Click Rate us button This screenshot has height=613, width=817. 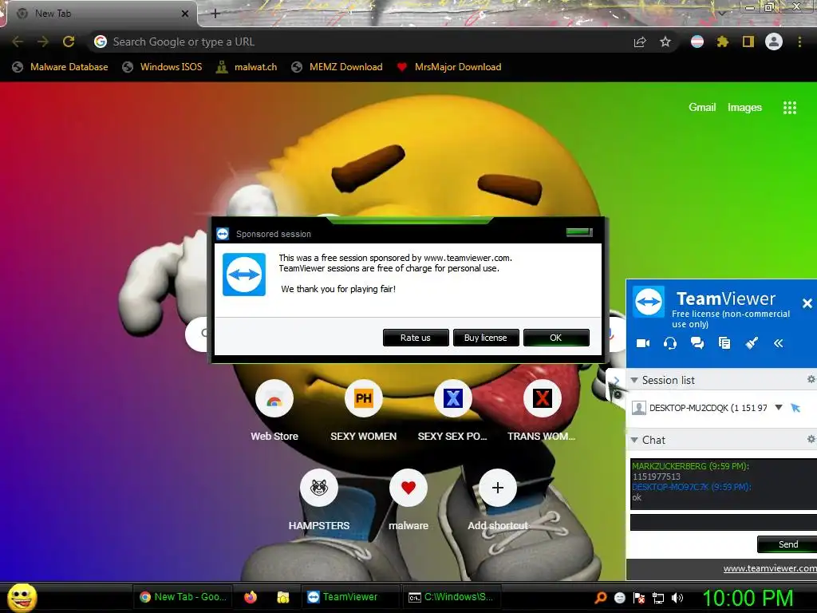pos(415,338)
